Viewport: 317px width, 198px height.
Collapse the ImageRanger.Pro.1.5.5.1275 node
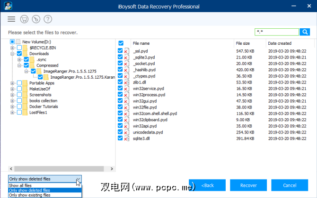click(26, 71)
